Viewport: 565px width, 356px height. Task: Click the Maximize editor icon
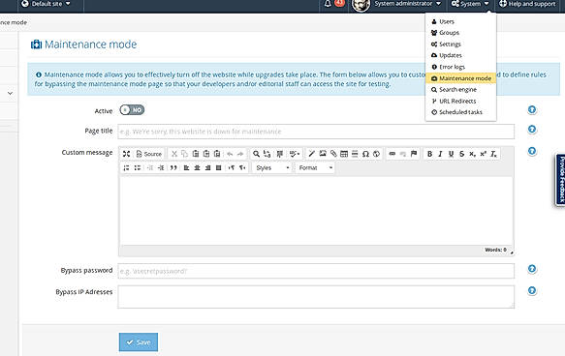(126, 154)
